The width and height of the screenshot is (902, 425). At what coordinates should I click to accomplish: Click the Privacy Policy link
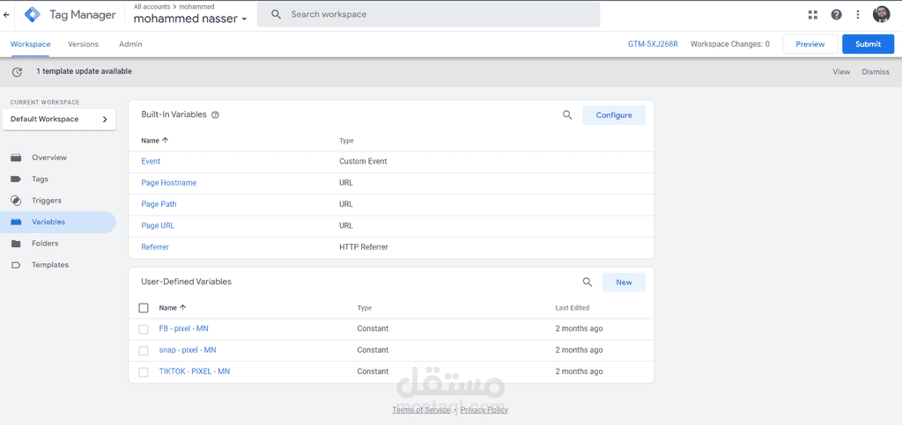point(484,410)
